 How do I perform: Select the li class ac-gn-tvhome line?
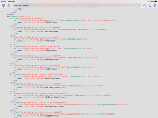pos(36,84)
